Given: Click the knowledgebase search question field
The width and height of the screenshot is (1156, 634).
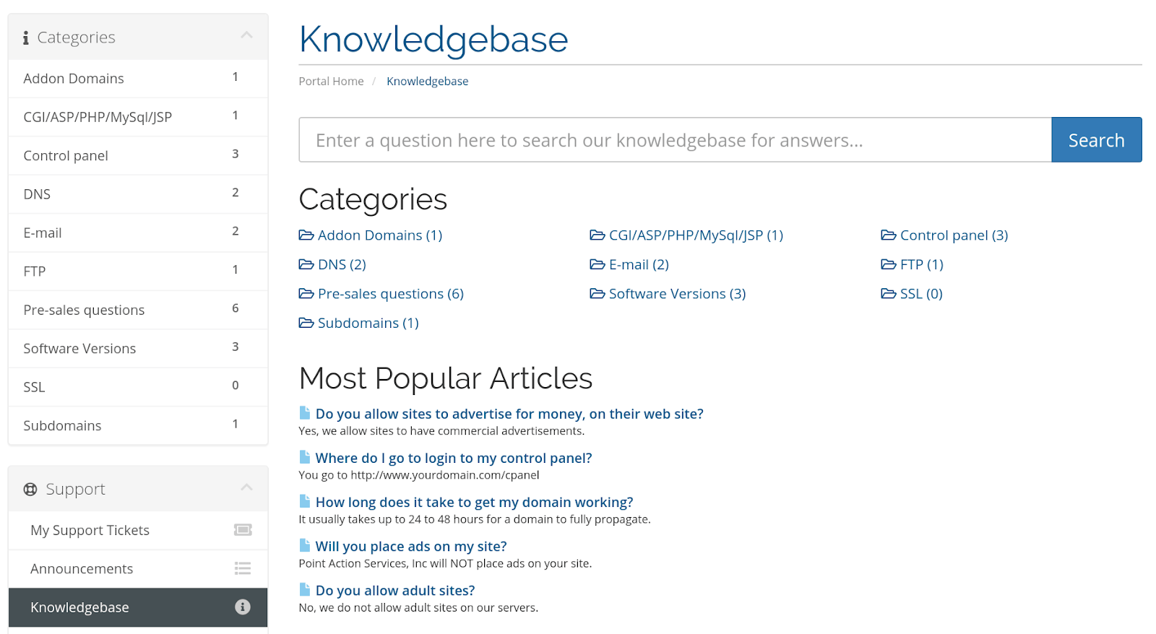Looking at the screenshot, I should click(675, 140).
